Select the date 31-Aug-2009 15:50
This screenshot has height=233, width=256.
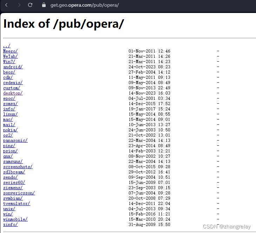pyautogui.click(x=149, y=225)
